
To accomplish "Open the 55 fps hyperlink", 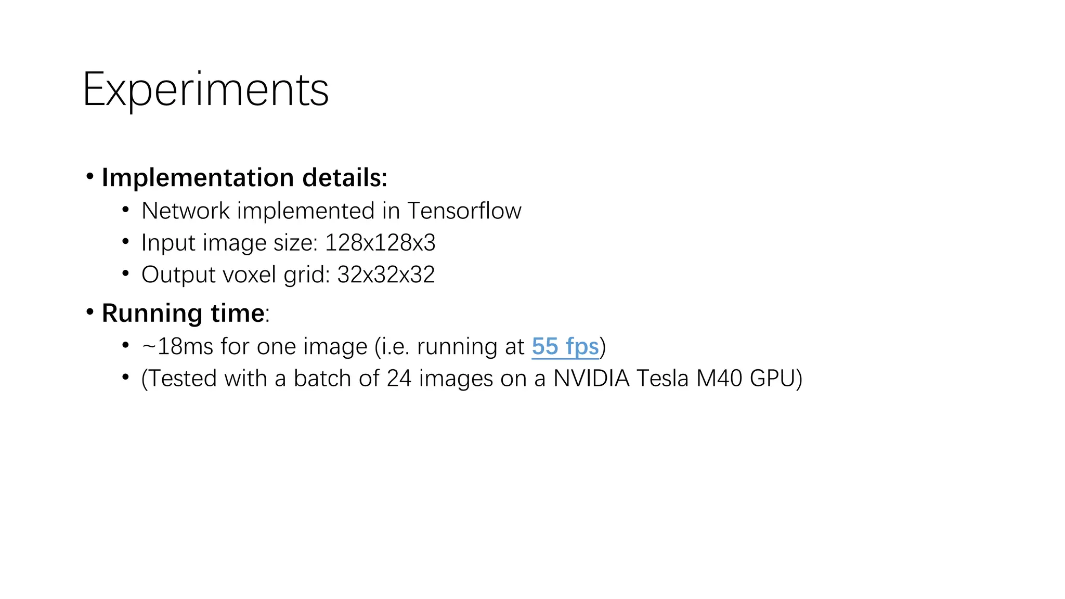I will point(565,346).
